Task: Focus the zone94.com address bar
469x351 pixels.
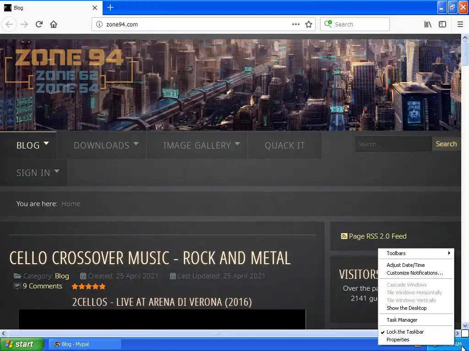Action: 197,25
